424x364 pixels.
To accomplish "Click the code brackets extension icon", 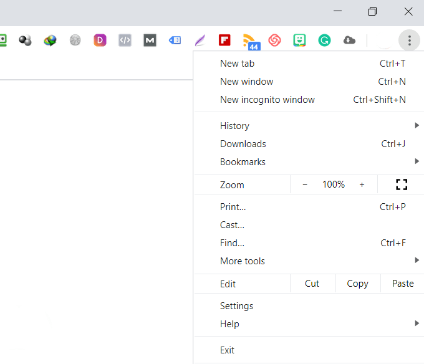I will coord(125,41).
